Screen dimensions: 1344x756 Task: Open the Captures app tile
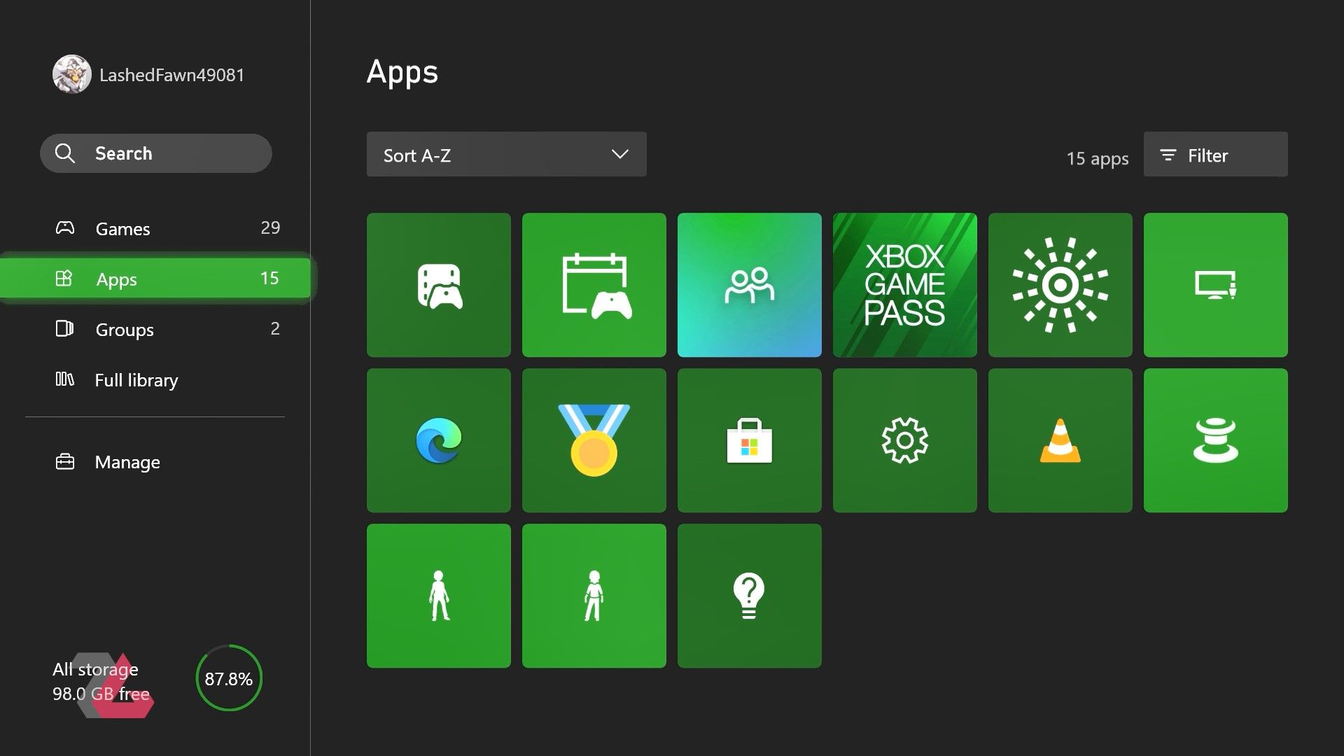click(439, 285)
